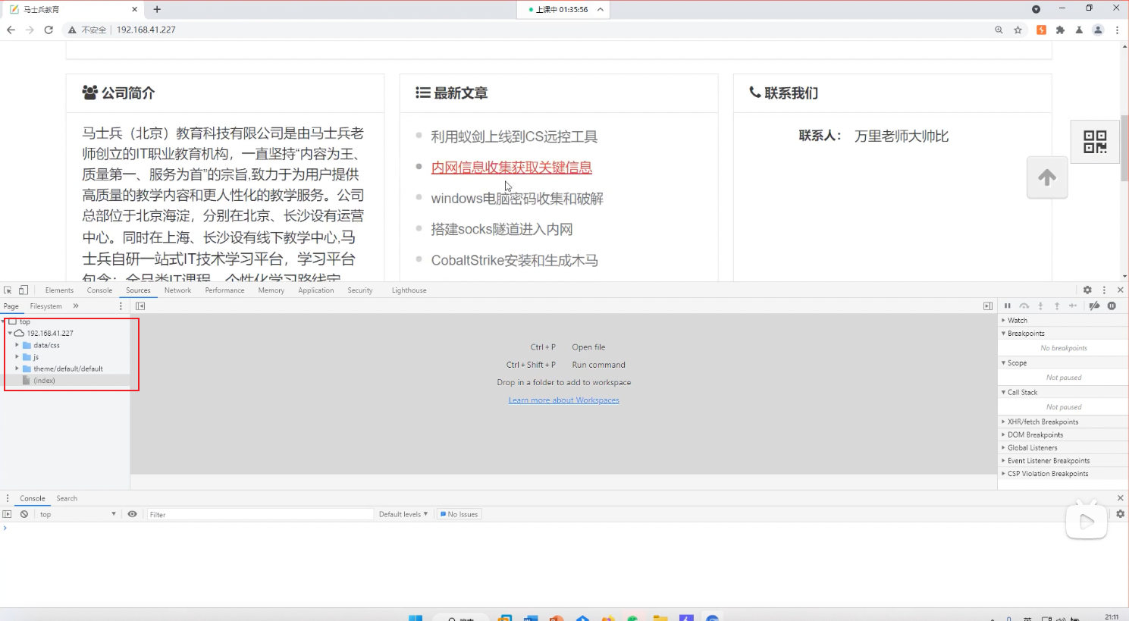
Task: Click the console Filter input field
Action: (259, 514)
